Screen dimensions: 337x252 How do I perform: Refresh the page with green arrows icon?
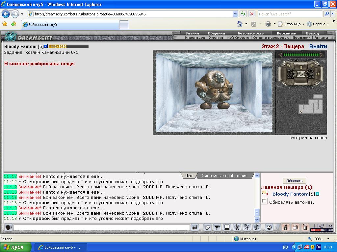click(x=243, y=14)
